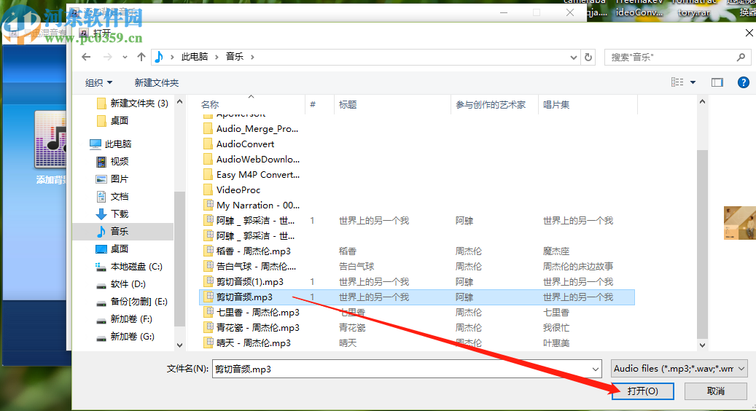
Task: Select 剪切音频.mp3 file
Action: click(x=416, y=297)
